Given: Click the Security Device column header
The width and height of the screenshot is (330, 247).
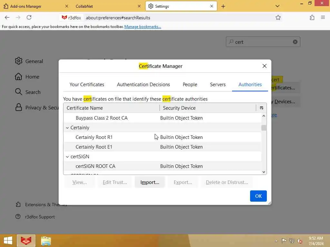Looking at the screenshot, I should 208,108.
